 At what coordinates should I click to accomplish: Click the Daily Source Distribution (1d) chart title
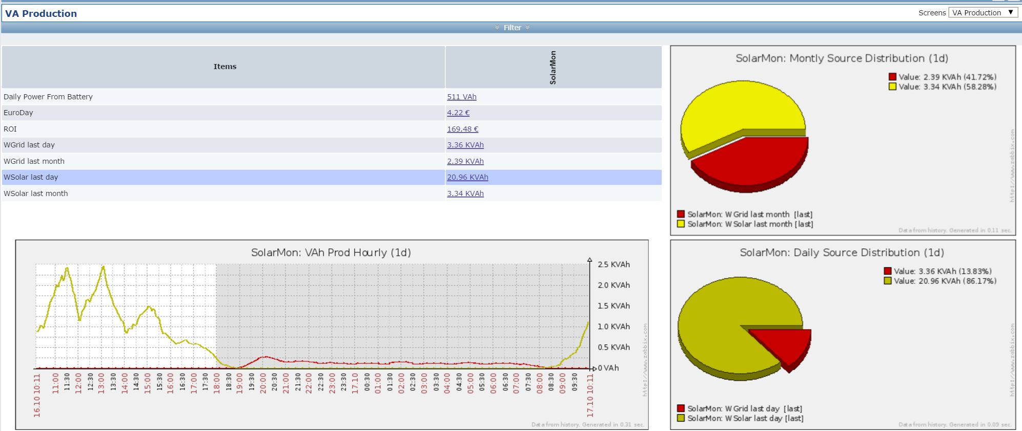tap(842, 253)
